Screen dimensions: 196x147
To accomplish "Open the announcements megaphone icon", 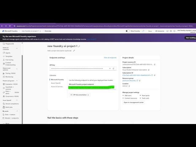I will pyautogui.click(x=168, y=31).
